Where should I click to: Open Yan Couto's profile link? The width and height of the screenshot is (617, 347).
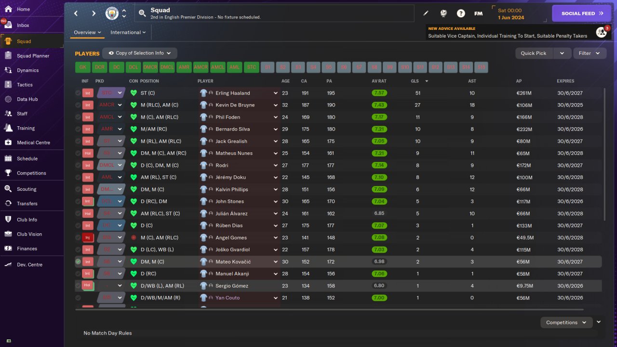(x=228, y=298)
